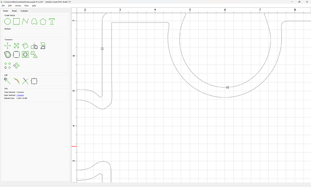Image resolution: width=311 pixels, height=187 pixels.
Task: Choose the Polyline drawing tool
Action: tap(25, 21)
